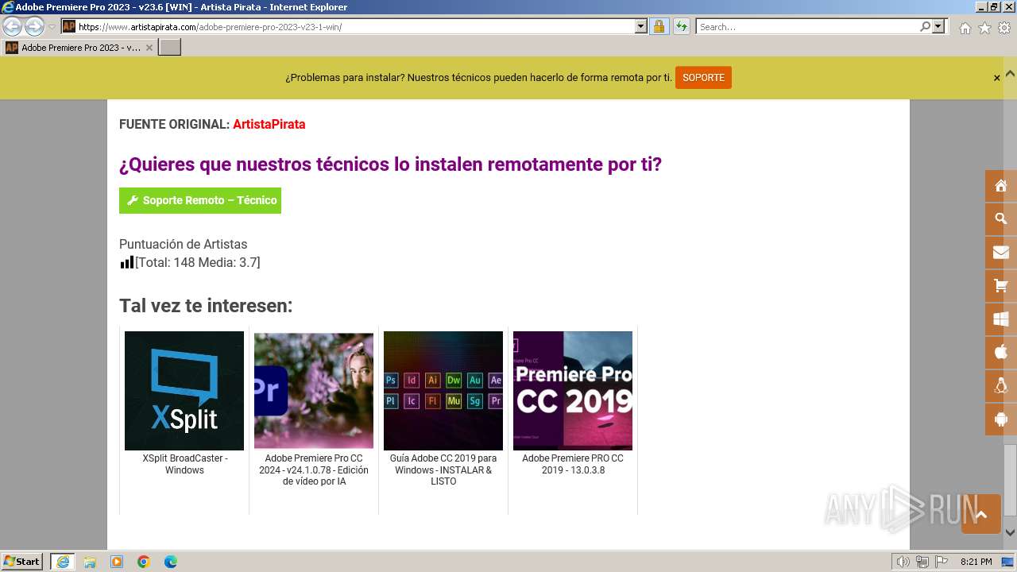
Task: Click the address bar URL field
Action: click(355, 26)
